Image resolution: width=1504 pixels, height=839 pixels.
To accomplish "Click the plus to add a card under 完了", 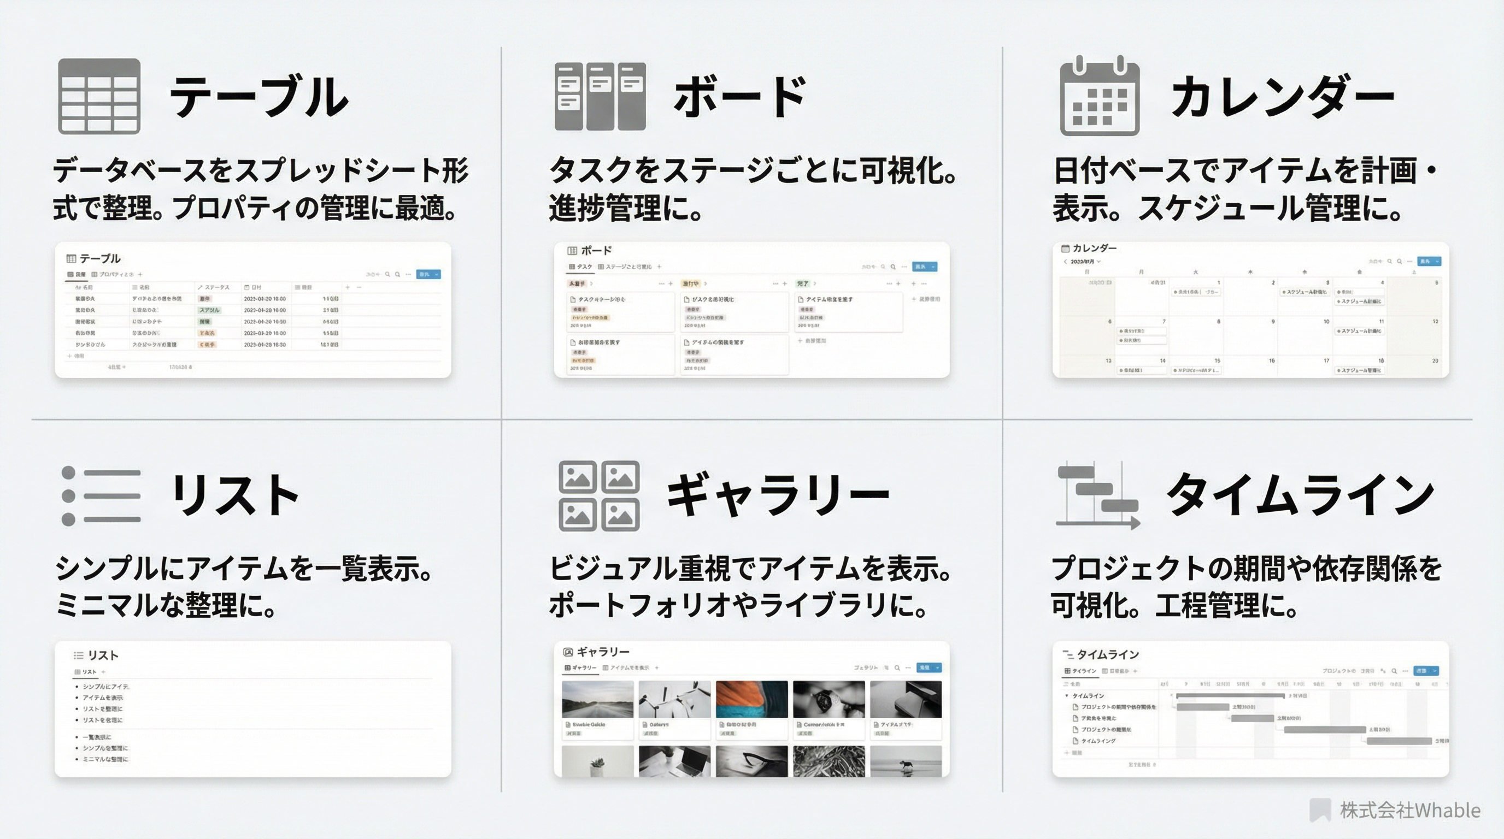I will coord(898,283).
